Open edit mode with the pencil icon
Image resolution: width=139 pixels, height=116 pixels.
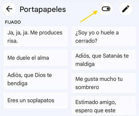pos(126,9)
